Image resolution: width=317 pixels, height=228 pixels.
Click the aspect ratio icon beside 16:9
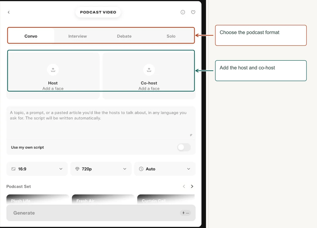[x=13, y=169]
